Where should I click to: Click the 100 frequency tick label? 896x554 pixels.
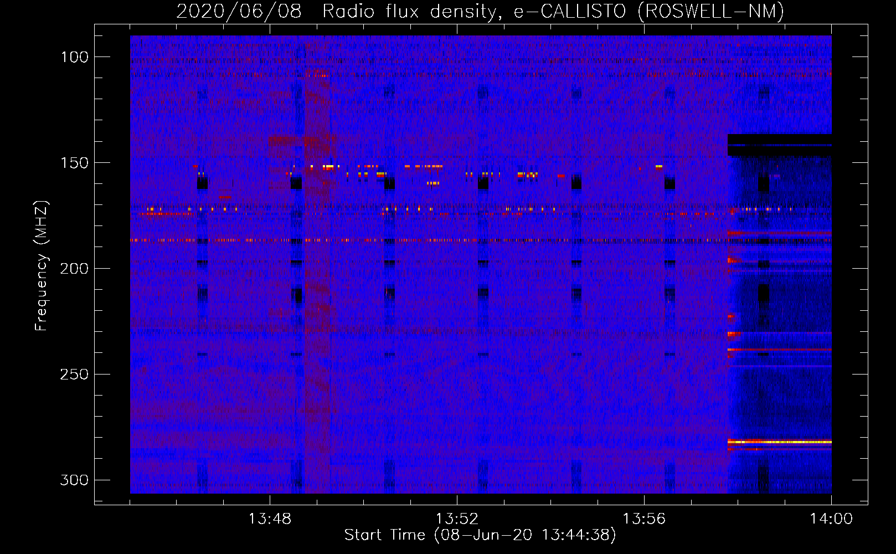tap(75, 57)
